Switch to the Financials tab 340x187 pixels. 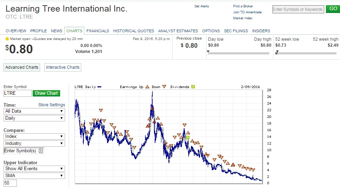tap(98, 31)
